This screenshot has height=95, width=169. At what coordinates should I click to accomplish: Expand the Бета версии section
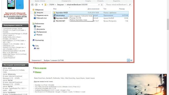pos(34,68)
